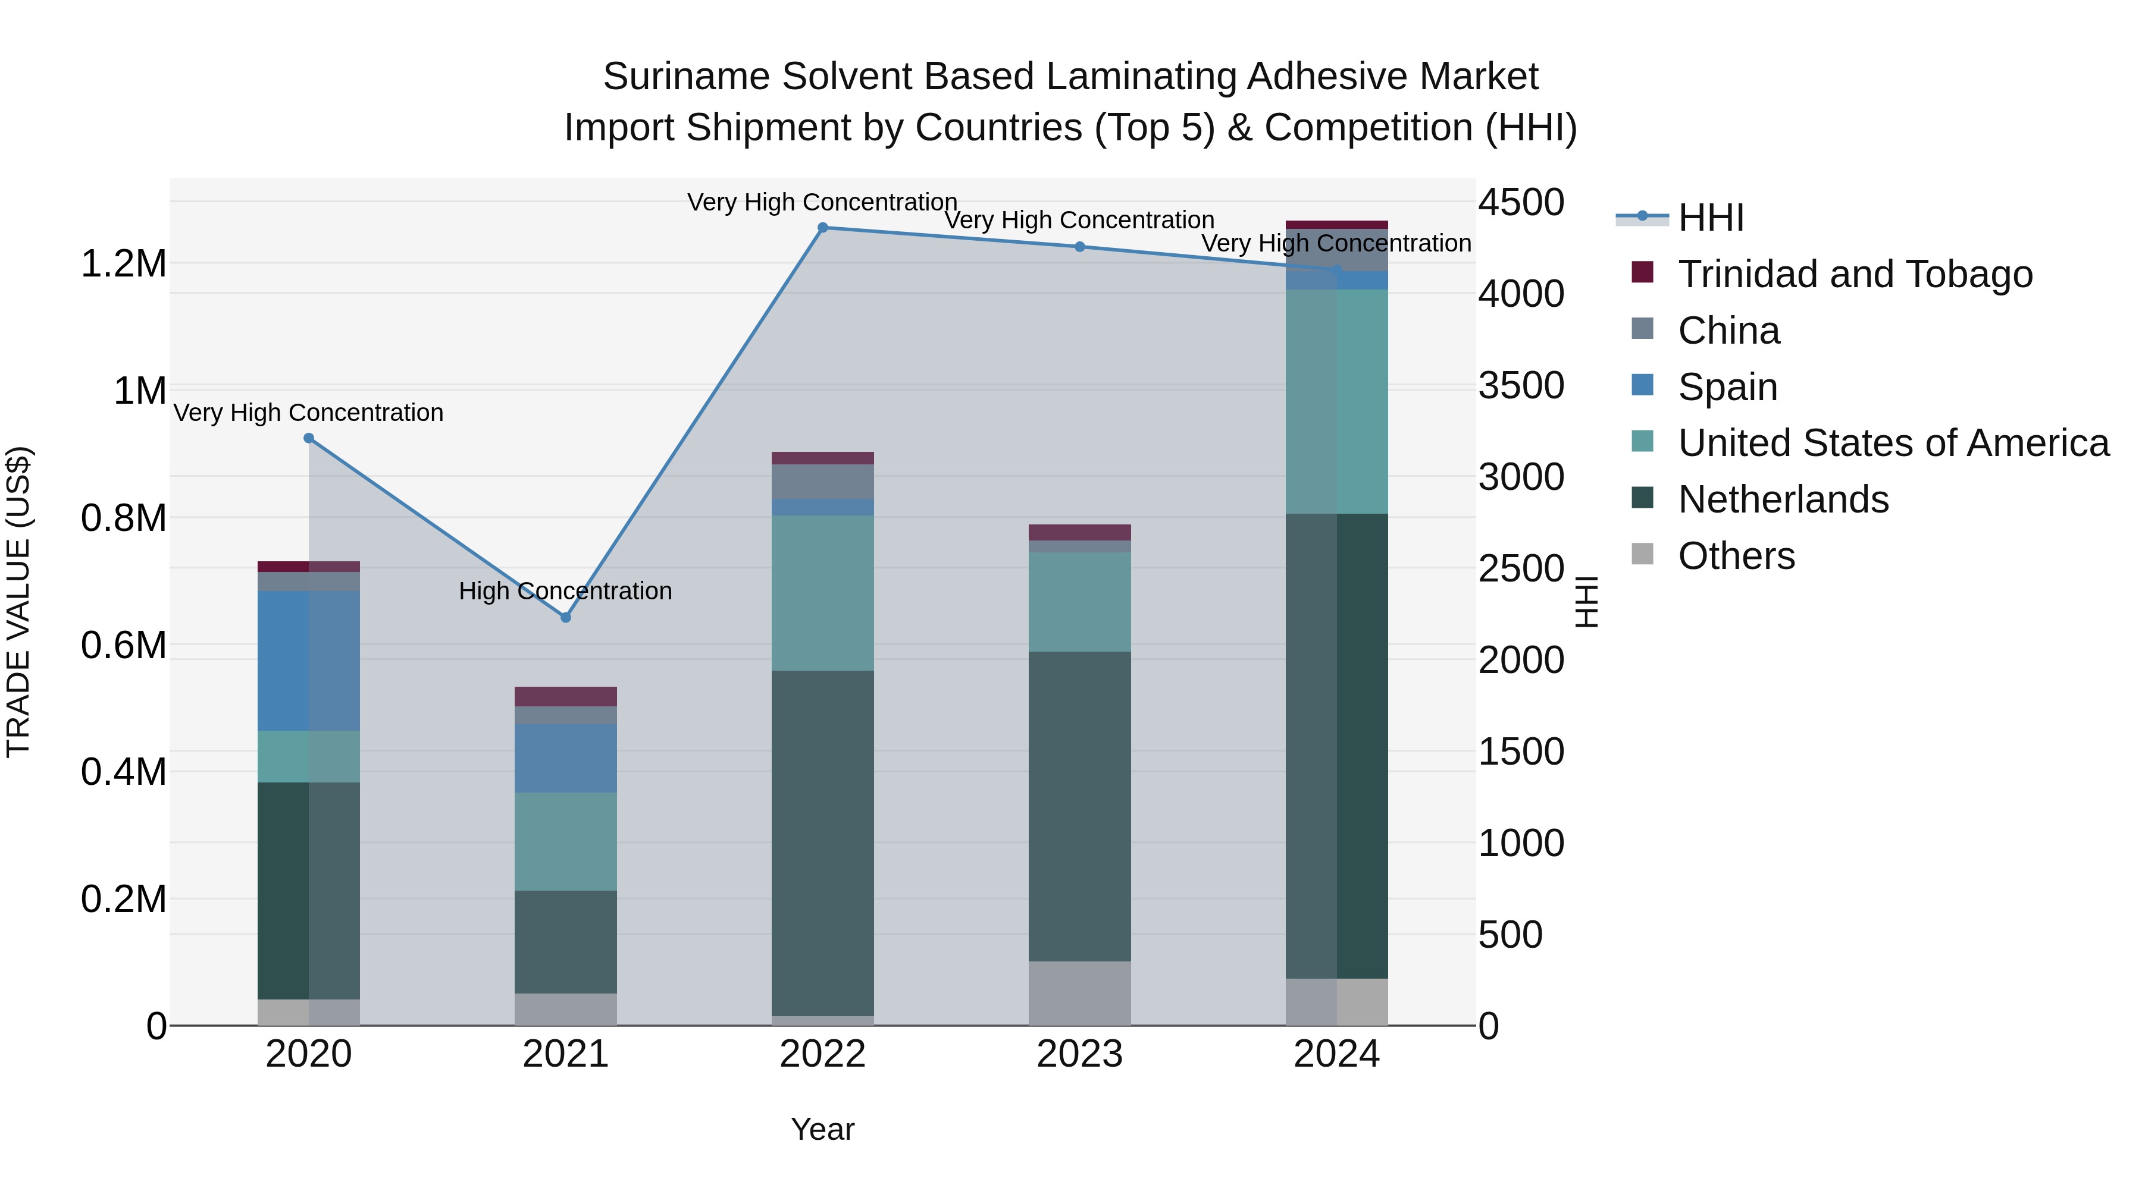2142x1204 pixels.
Task: Click the Others segment in the 2023 bar
Action: click(x=1079, y=993)
